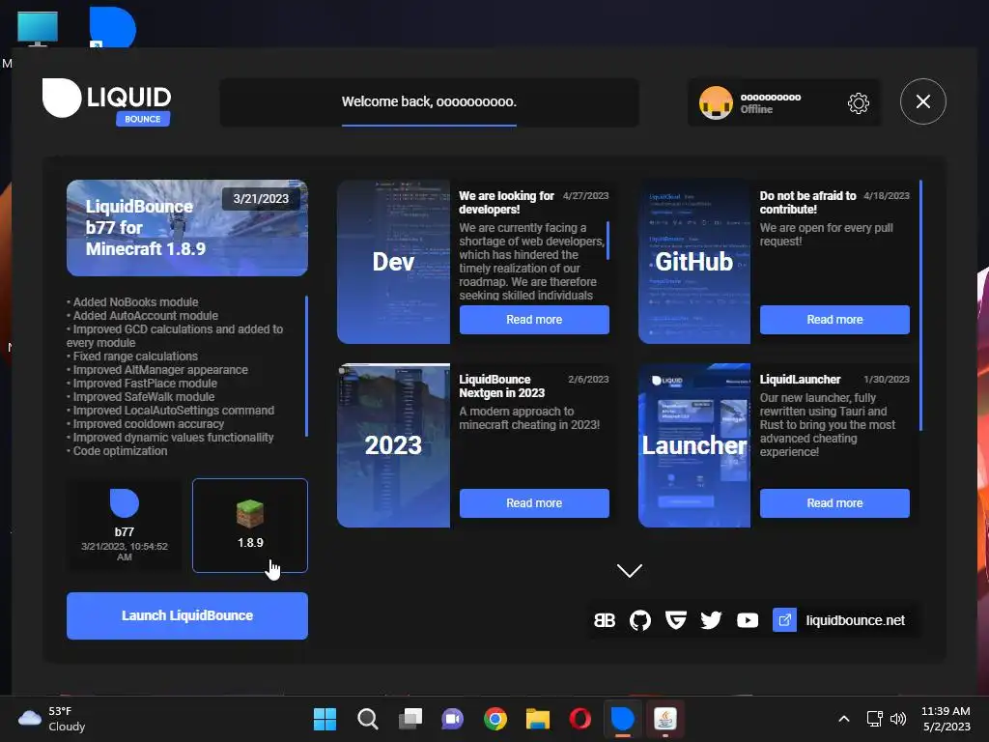Click the 'Code optimization' changelog line
Image resolution: width=989 pixels, height=742 pixels.
[x=117, y=451]
